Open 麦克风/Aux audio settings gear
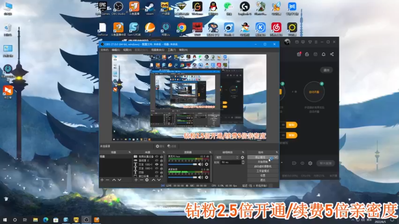Screen dimensions: 399x224 (x=206, y=164)
